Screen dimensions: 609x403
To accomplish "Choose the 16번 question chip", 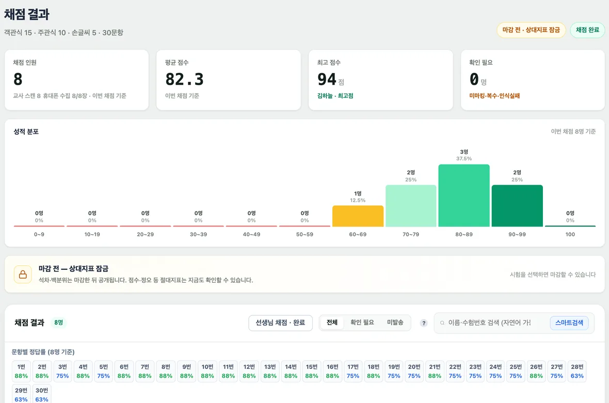I will (332, 371).
